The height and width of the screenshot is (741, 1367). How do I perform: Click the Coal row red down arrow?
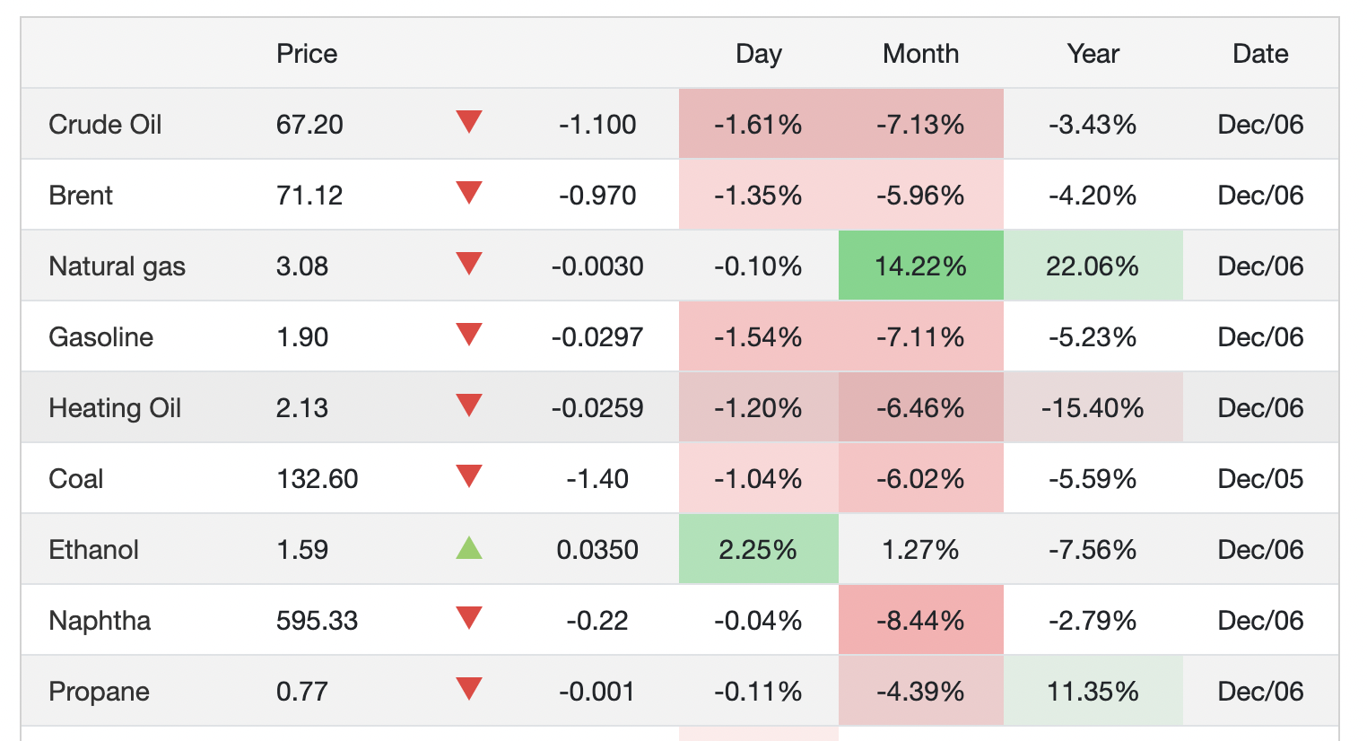469,476
